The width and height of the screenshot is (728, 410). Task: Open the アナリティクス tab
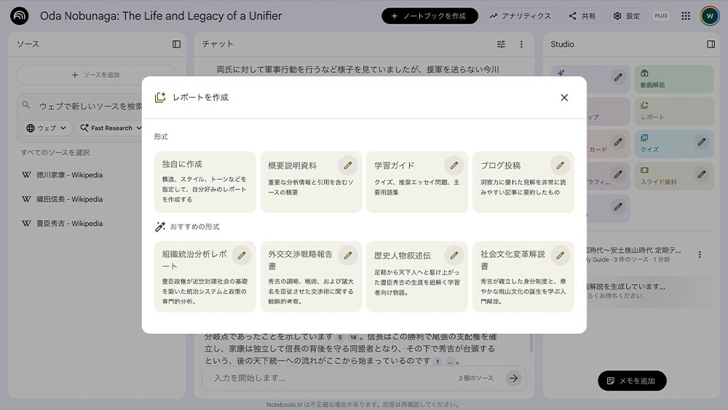[x=520, y=16]
